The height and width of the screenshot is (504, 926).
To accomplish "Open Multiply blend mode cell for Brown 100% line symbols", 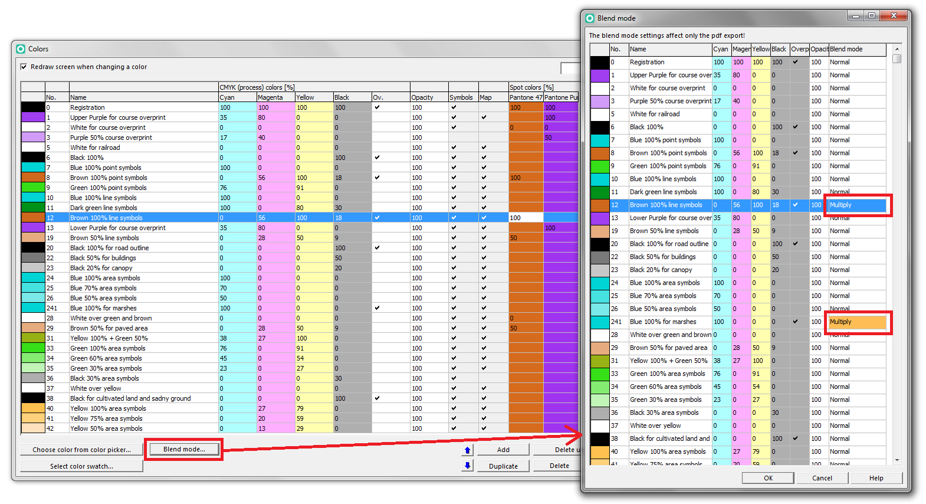I will click(857, 205).
